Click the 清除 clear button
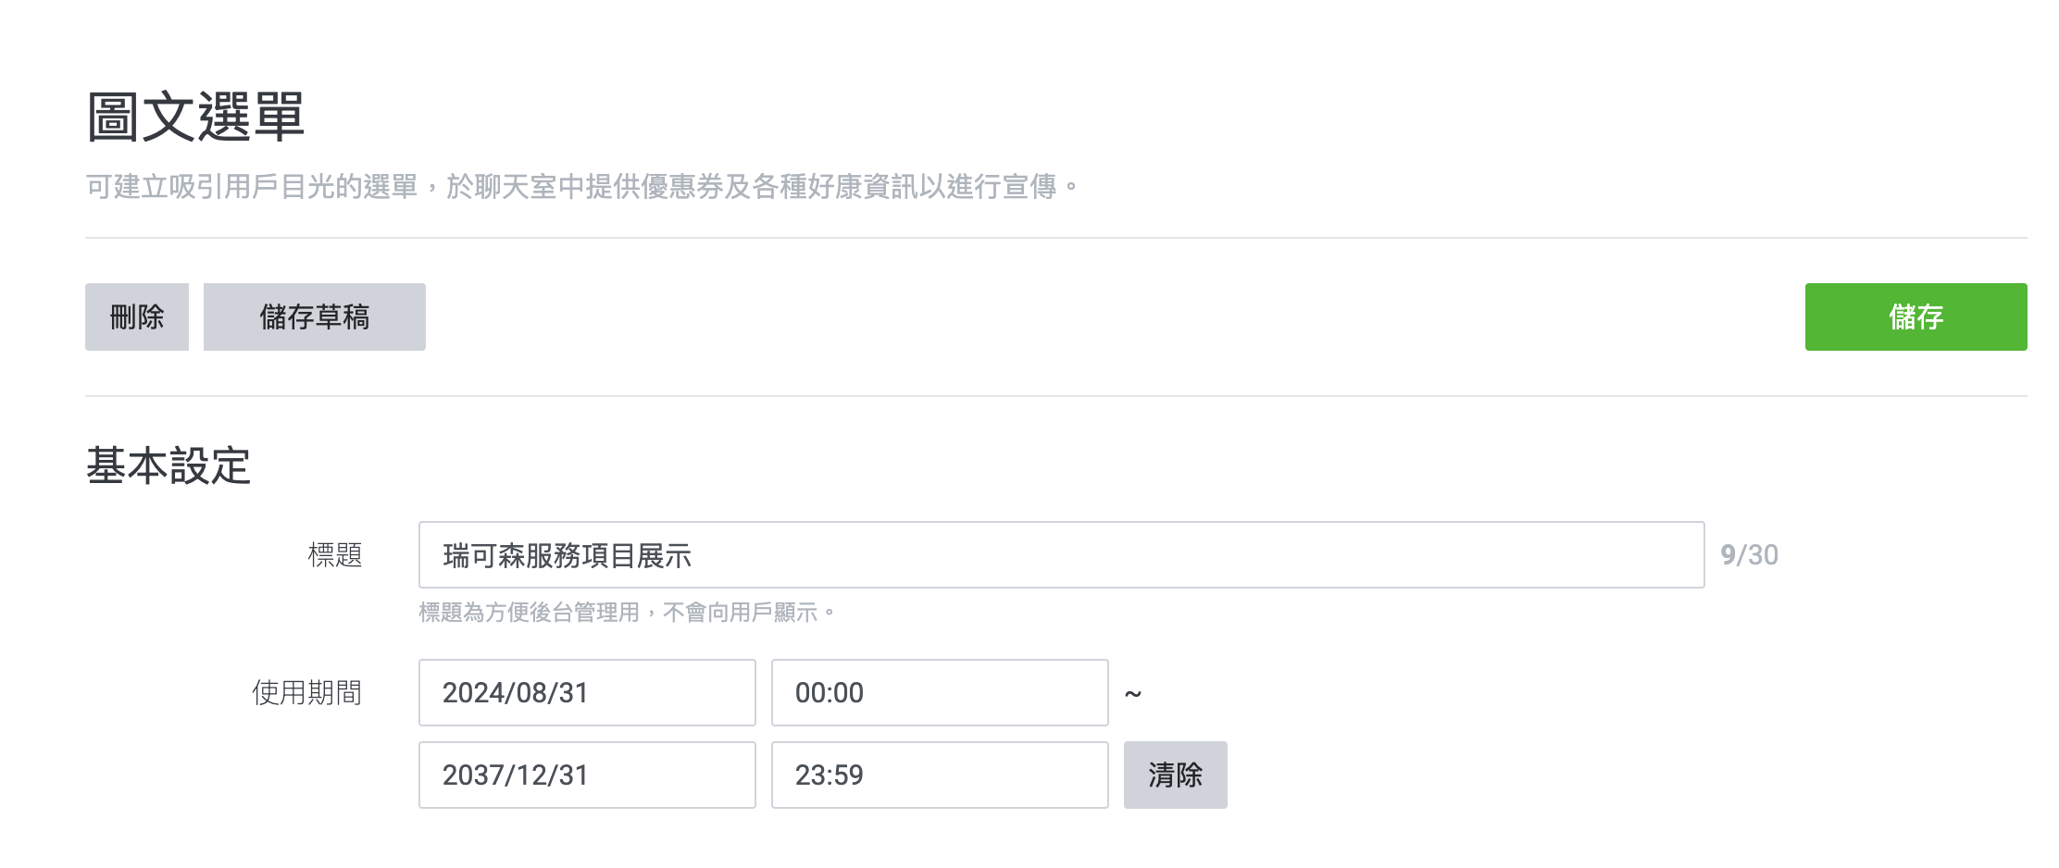The width and height of the screenshot is (2059, 868). (x=1174, y=775)
